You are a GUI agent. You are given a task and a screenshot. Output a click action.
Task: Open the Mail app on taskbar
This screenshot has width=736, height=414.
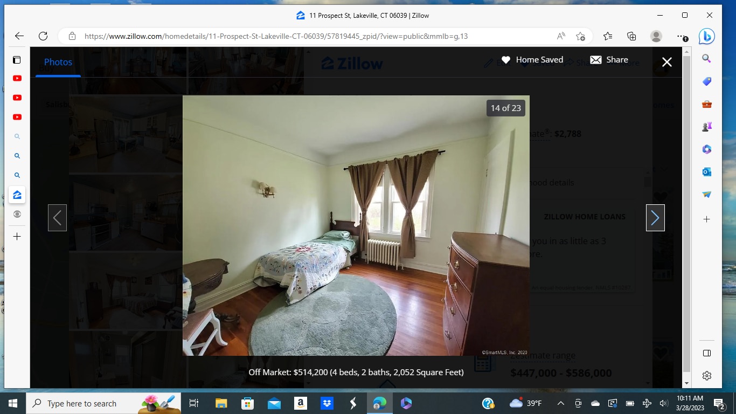pyautogui.click(x=274, y=403)
